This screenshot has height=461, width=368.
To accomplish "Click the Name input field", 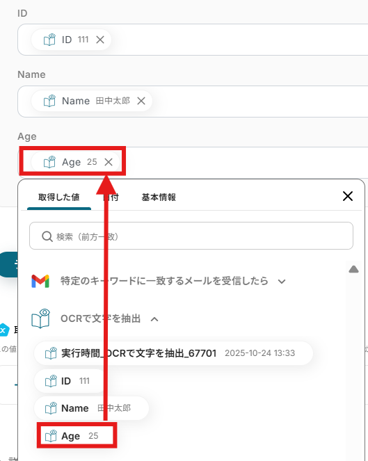I will point(193,102).
